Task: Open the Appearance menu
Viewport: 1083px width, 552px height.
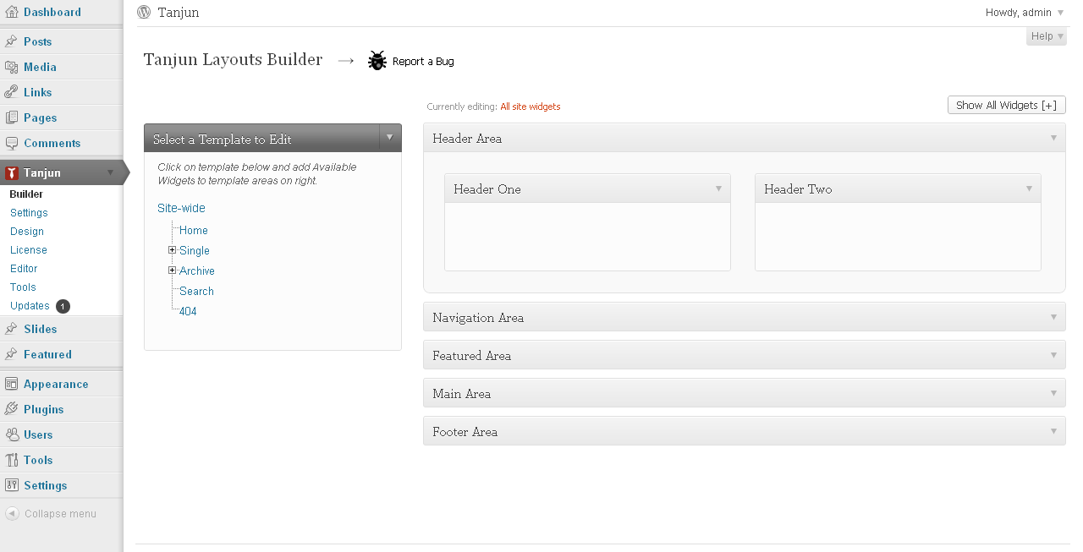Action: coord(56,384)
